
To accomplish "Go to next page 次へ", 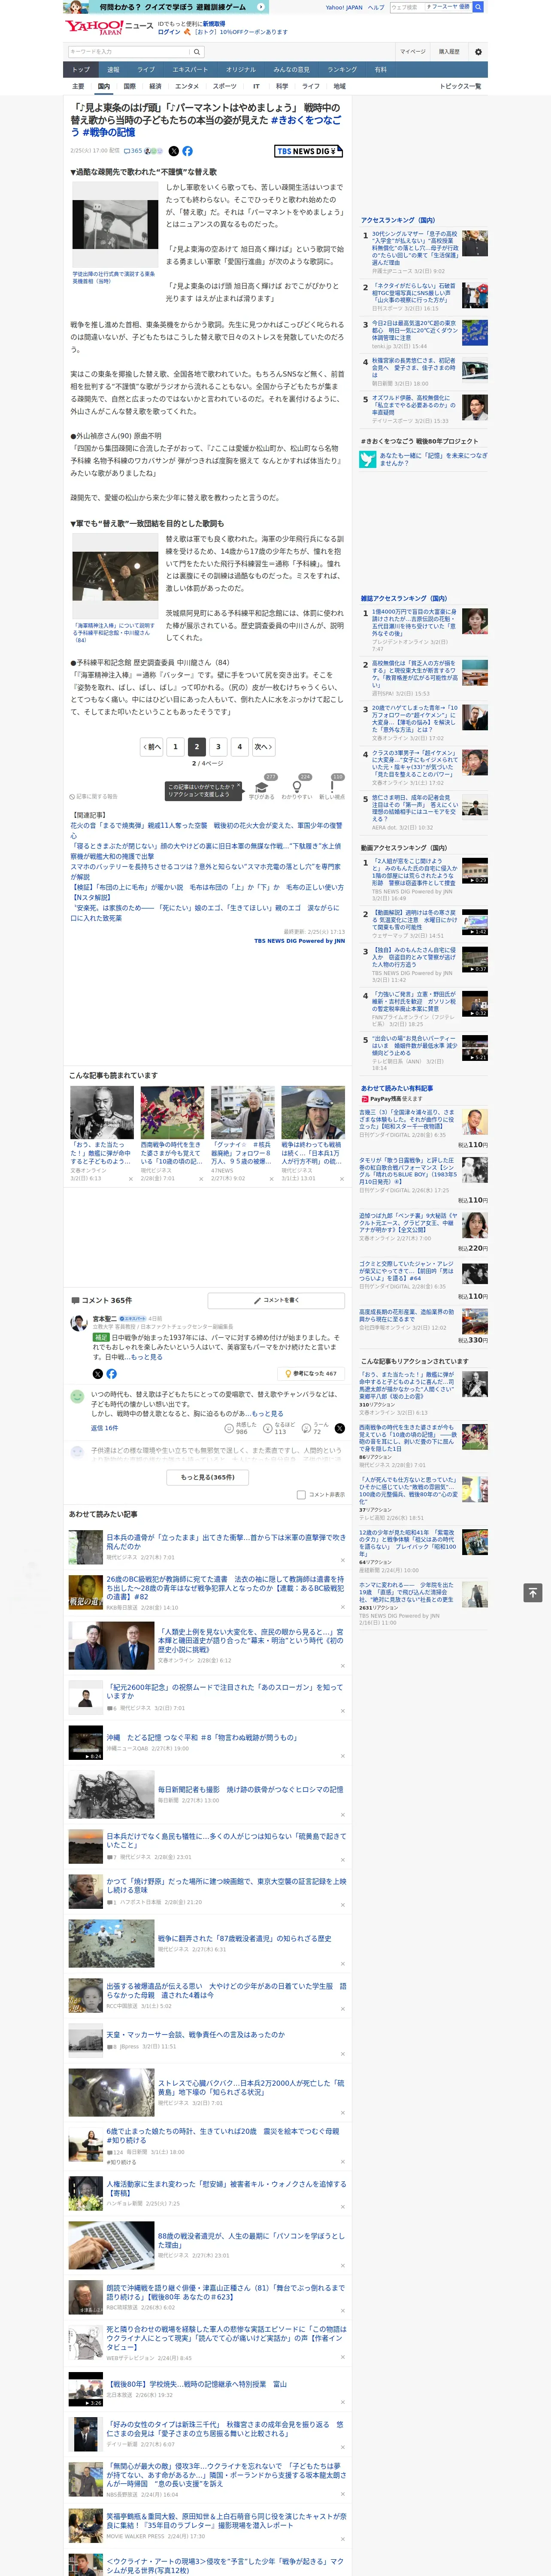I will 263,746.
